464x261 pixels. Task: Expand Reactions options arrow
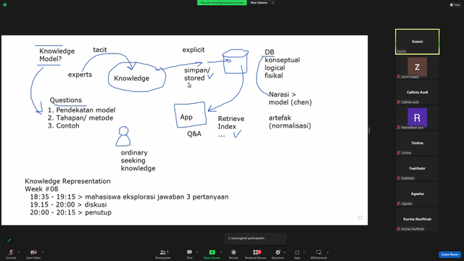285,252
